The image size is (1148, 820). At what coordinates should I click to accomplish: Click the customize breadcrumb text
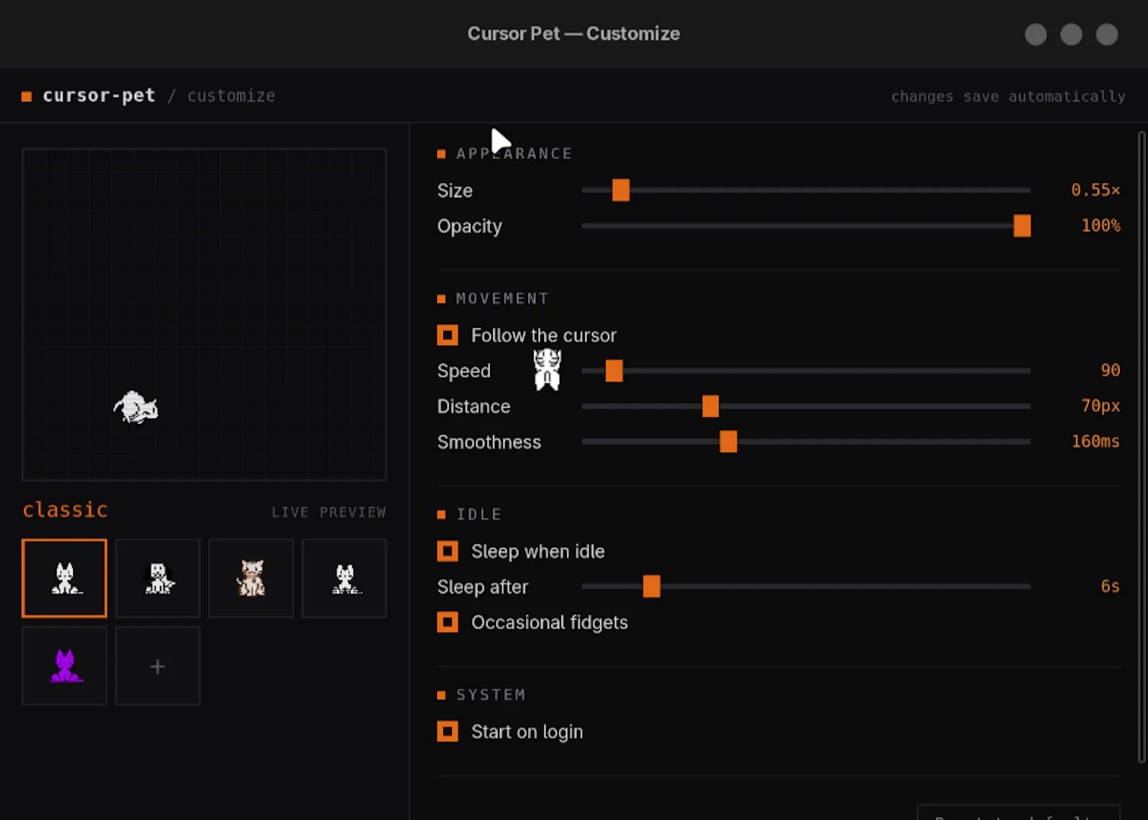tap(231, 96)
